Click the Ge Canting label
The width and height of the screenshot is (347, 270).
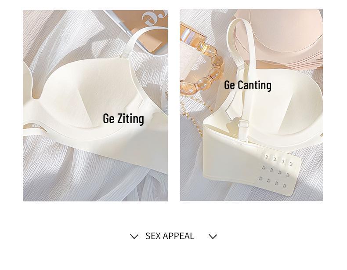click(248, 85)
